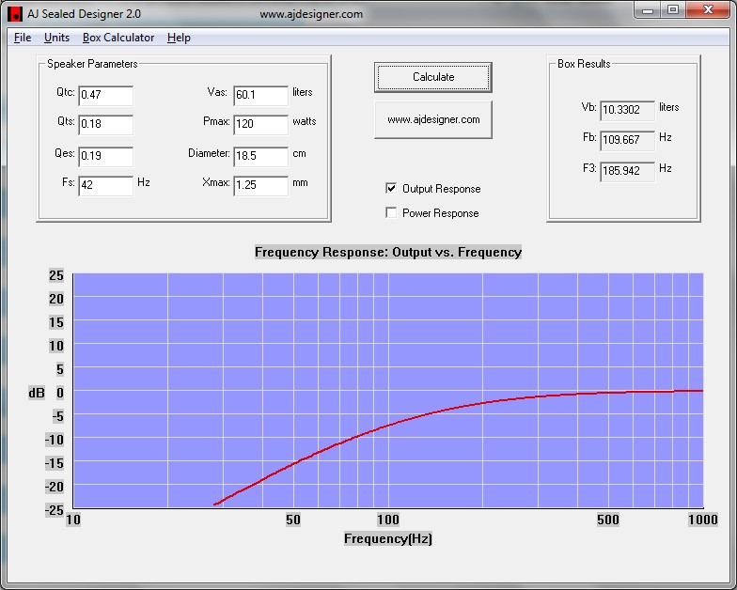
Task: Open the Help menu
Action: [179, 38]
